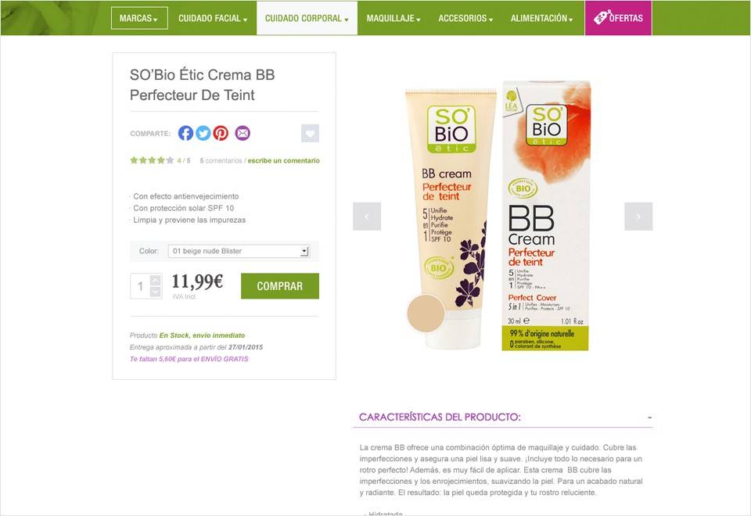Click the quantity input field

[x=140, y=286]
